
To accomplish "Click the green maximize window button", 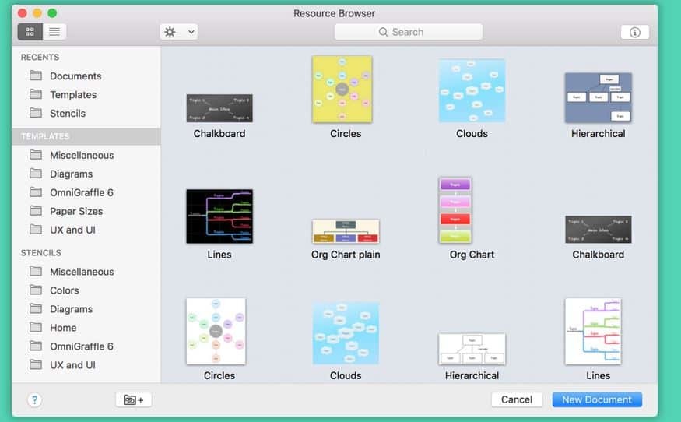I will [x=52, y=13].
